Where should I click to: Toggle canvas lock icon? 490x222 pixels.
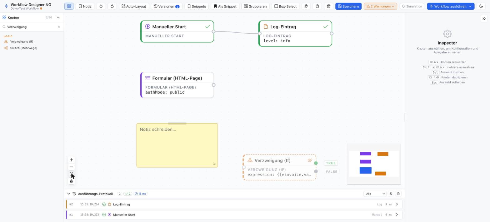pos(71,181)
